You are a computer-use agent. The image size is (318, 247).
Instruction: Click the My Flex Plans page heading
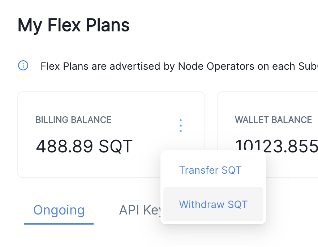[x=73, y=25]
